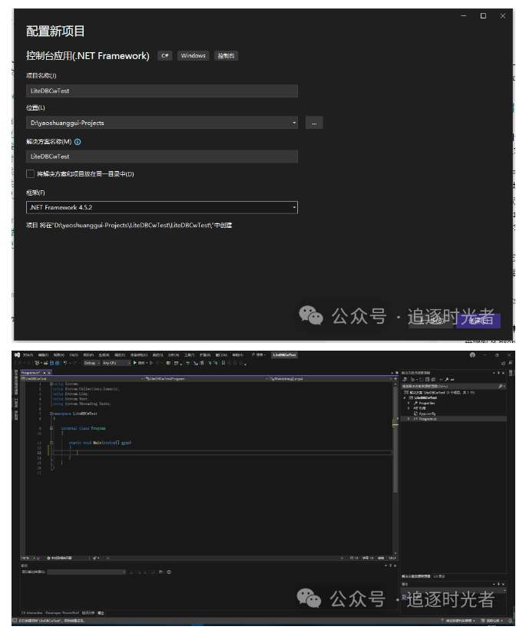
Task: Open the Debug configuration dropdown
Action: 91,363
